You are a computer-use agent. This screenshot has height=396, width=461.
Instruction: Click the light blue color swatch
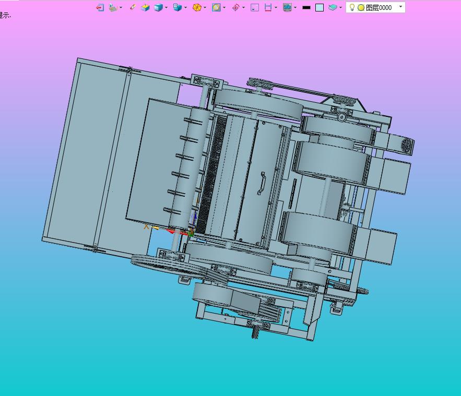[320, 8]
